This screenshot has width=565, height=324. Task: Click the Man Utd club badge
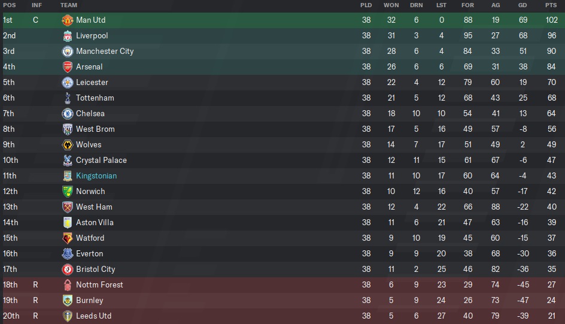point(68,20)
